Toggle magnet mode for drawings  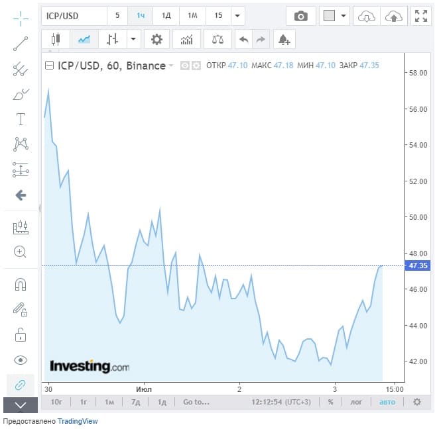(21, 285)
